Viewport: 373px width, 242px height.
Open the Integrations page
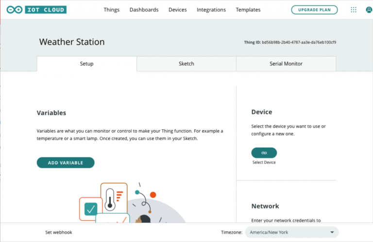[x=211, y=10]
